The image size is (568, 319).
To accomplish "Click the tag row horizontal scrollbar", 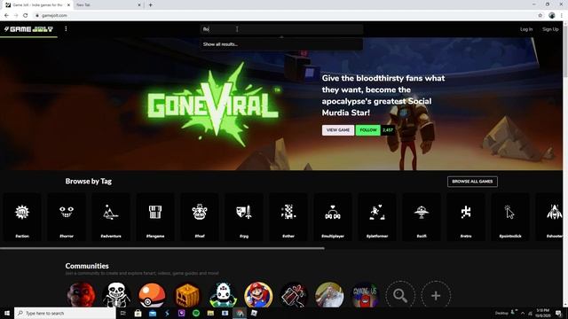I will point(162,248).
